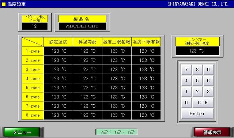234x138 pixels.
Task: Select 2 zone 温度上限警報 cell
Action: coord(117,60)
